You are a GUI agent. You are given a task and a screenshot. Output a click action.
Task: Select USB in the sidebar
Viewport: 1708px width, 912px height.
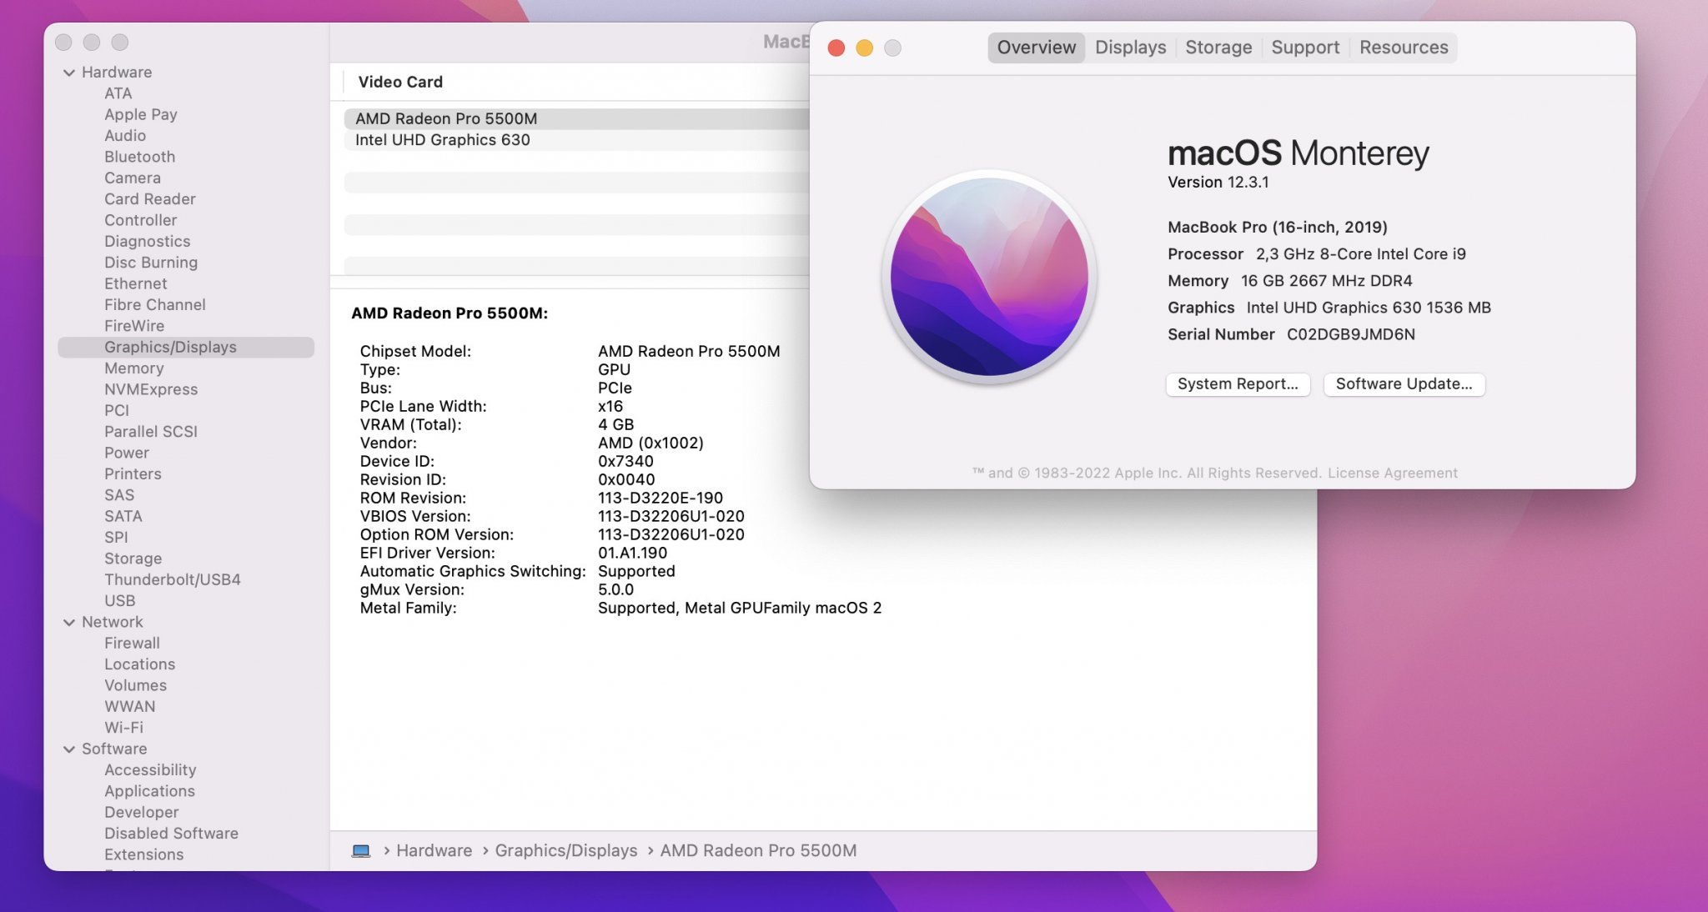pyautogui.click(x=120, y=601)
